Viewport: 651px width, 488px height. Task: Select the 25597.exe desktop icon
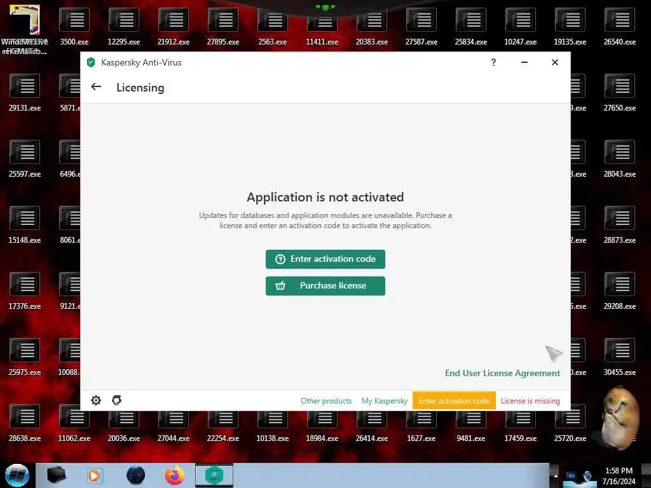25,159
